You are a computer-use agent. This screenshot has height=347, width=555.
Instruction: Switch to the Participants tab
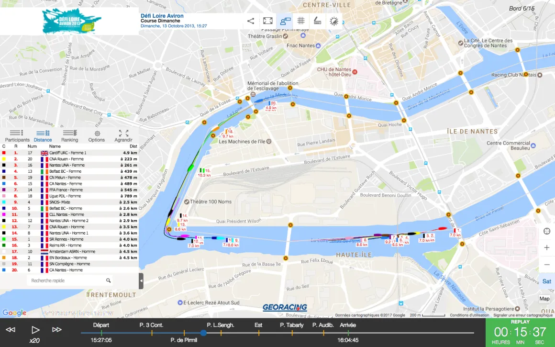pyautogui.click(x=17, y=136)
